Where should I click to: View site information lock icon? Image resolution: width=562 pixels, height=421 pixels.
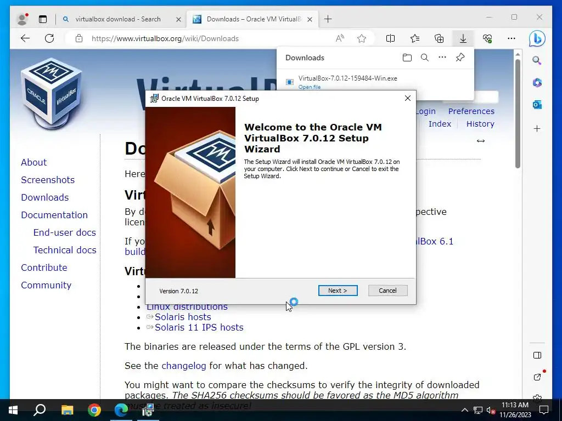click(x=79, y=38)
